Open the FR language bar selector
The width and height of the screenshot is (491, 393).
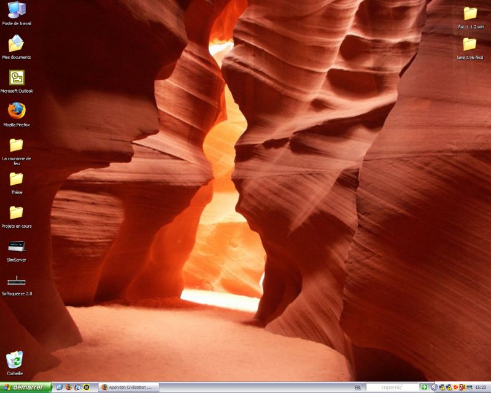click(x=357, y=387)
